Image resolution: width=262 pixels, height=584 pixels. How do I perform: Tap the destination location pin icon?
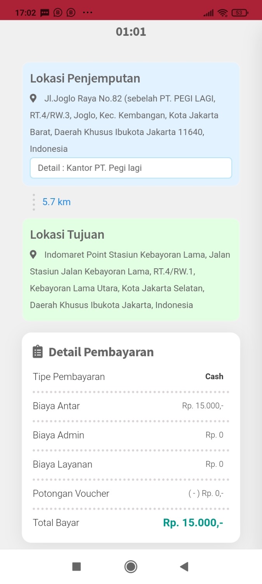[x=33, y=255]
